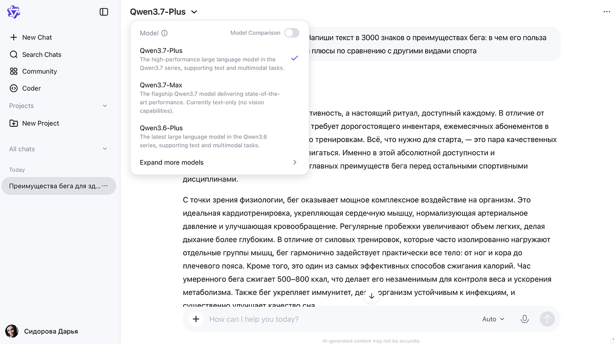Viewport: 614px width, 344px height.
Task: Click the info icon beside Model
Action: [x=164, y=33]
